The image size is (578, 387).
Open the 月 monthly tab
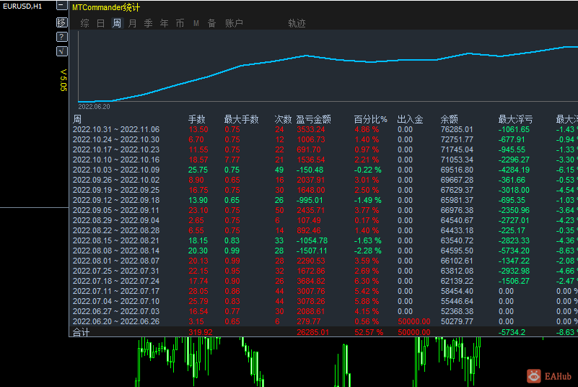(x=132, y=24)
